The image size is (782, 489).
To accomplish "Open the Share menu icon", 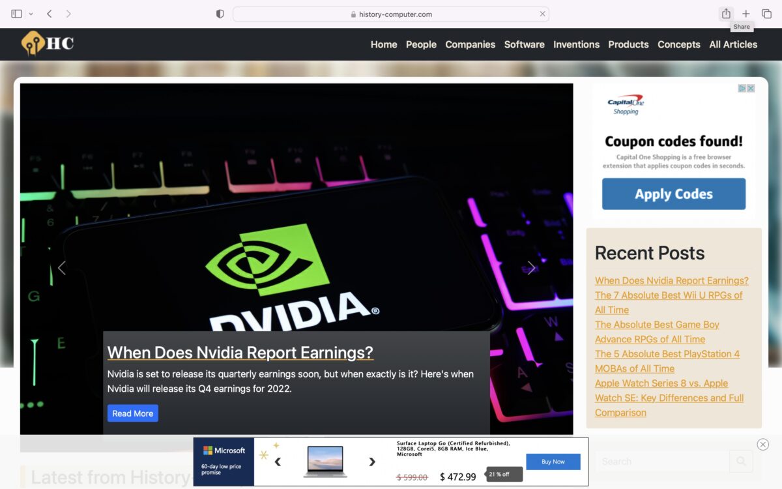I will click(726, 14).
